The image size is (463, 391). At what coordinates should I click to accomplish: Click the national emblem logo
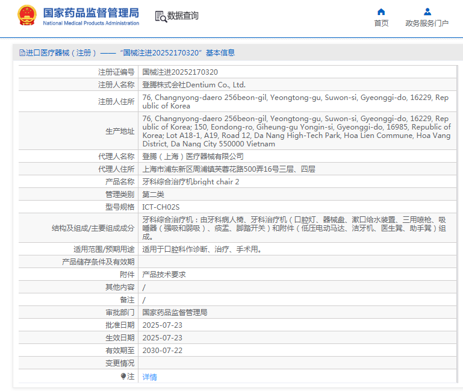(x=26, y=16)
